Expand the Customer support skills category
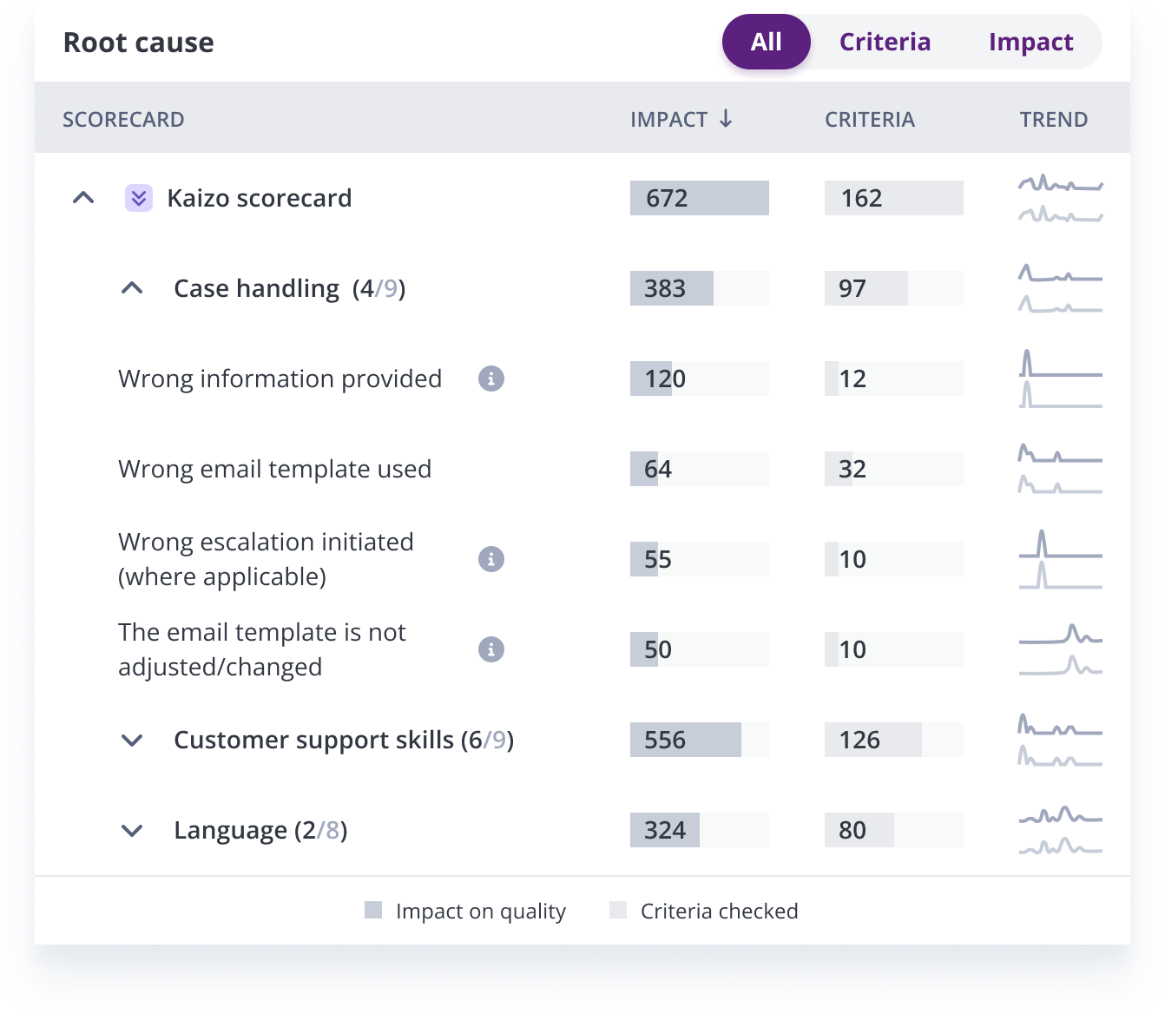Image resolution: width=1165 pixels, height=1014 pixels. pyautogui.click(x=132, y=741)
